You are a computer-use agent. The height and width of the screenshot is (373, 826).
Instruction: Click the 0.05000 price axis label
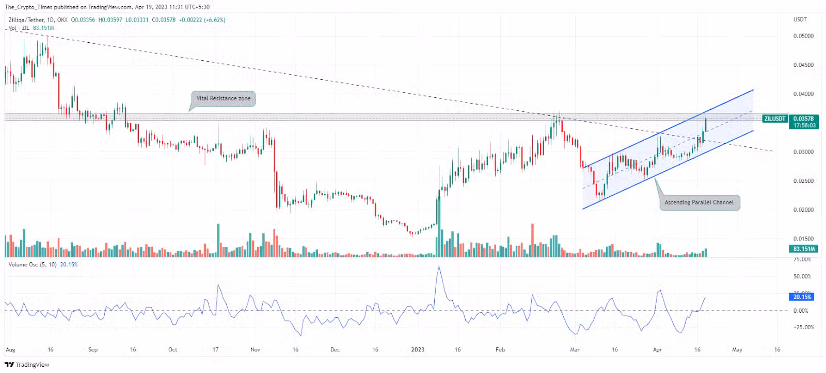pos(803,36)
